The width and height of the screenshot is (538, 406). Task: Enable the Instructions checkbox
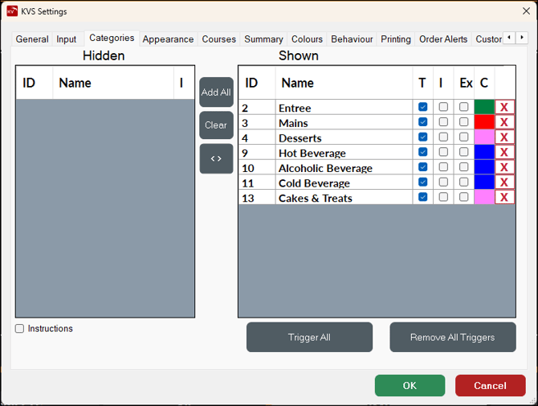pyautogui.click(x=19, y=329)
